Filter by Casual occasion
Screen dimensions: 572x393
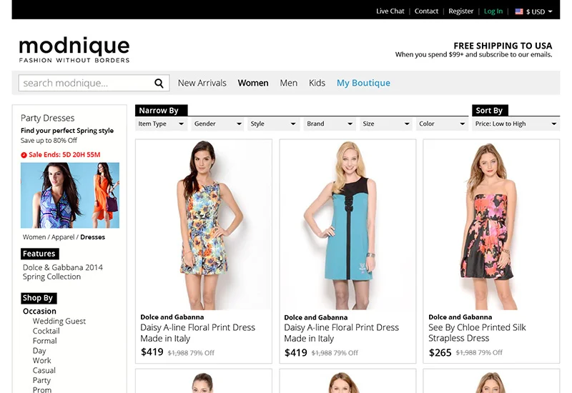tap(44, 370)
